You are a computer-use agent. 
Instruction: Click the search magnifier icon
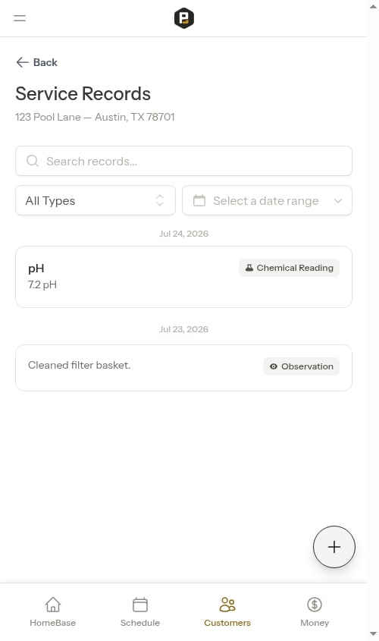point(33,161)
